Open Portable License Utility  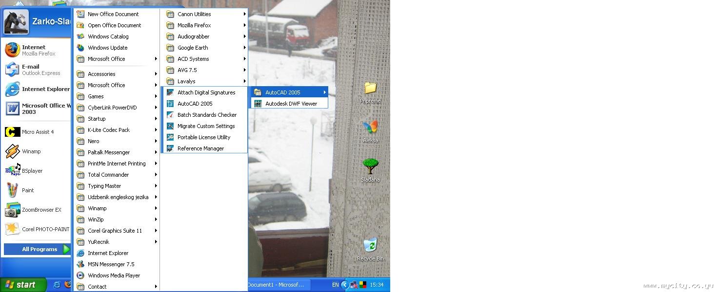pos(206,137)
